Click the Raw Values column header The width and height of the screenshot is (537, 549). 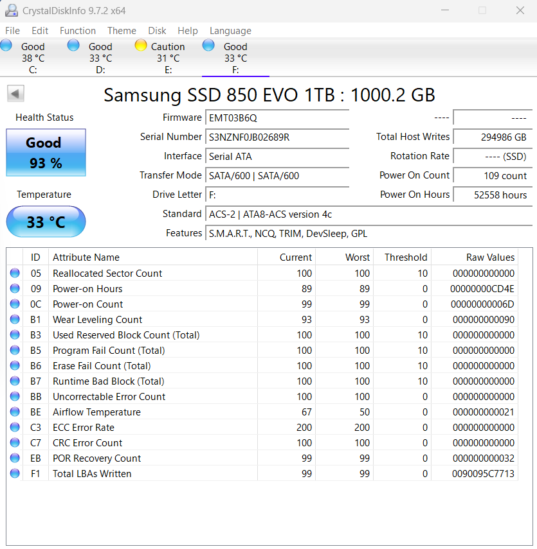tap(475, 257)
